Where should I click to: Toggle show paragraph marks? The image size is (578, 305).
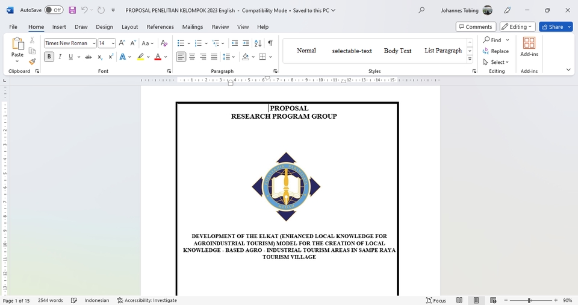tap(270, 43)
